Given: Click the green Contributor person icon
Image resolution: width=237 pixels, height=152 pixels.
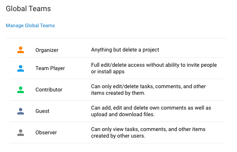Looking at the screenshot, I should pyautogui.click(x=21, y=90).
